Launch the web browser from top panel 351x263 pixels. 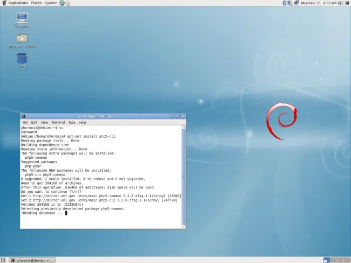(x=63, y=3)
